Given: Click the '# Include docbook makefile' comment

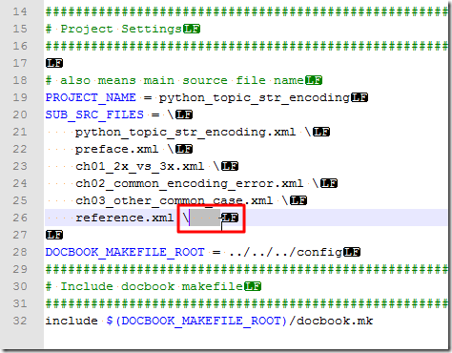Looking at the screenshot, I should click(x=144, y=286).
